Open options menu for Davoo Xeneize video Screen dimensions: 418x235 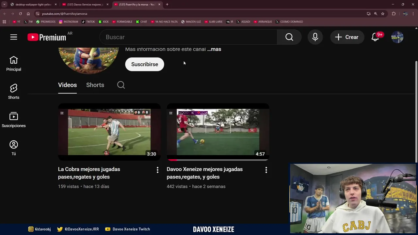pos(266,170)
